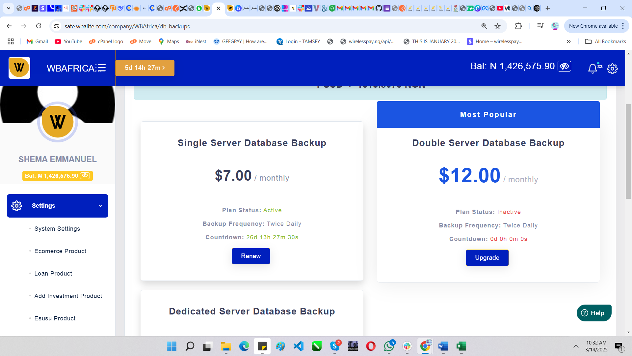
Task: Open Visual Studio Code from taskbar
Action: [x=298, y=346]
